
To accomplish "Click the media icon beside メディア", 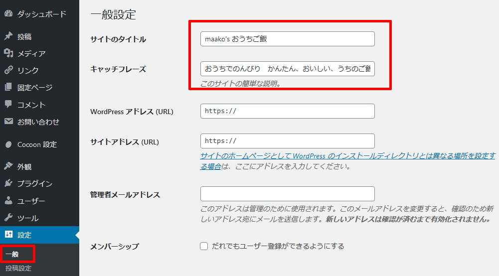I will point(8,53).
